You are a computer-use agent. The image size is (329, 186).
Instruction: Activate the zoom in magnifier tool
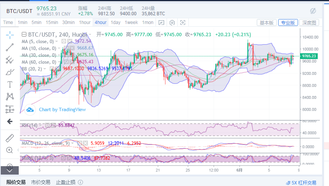10,150
